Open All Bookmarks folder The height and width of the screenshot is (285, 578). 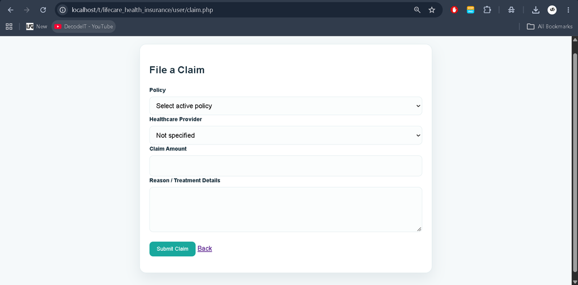point(550,27)
